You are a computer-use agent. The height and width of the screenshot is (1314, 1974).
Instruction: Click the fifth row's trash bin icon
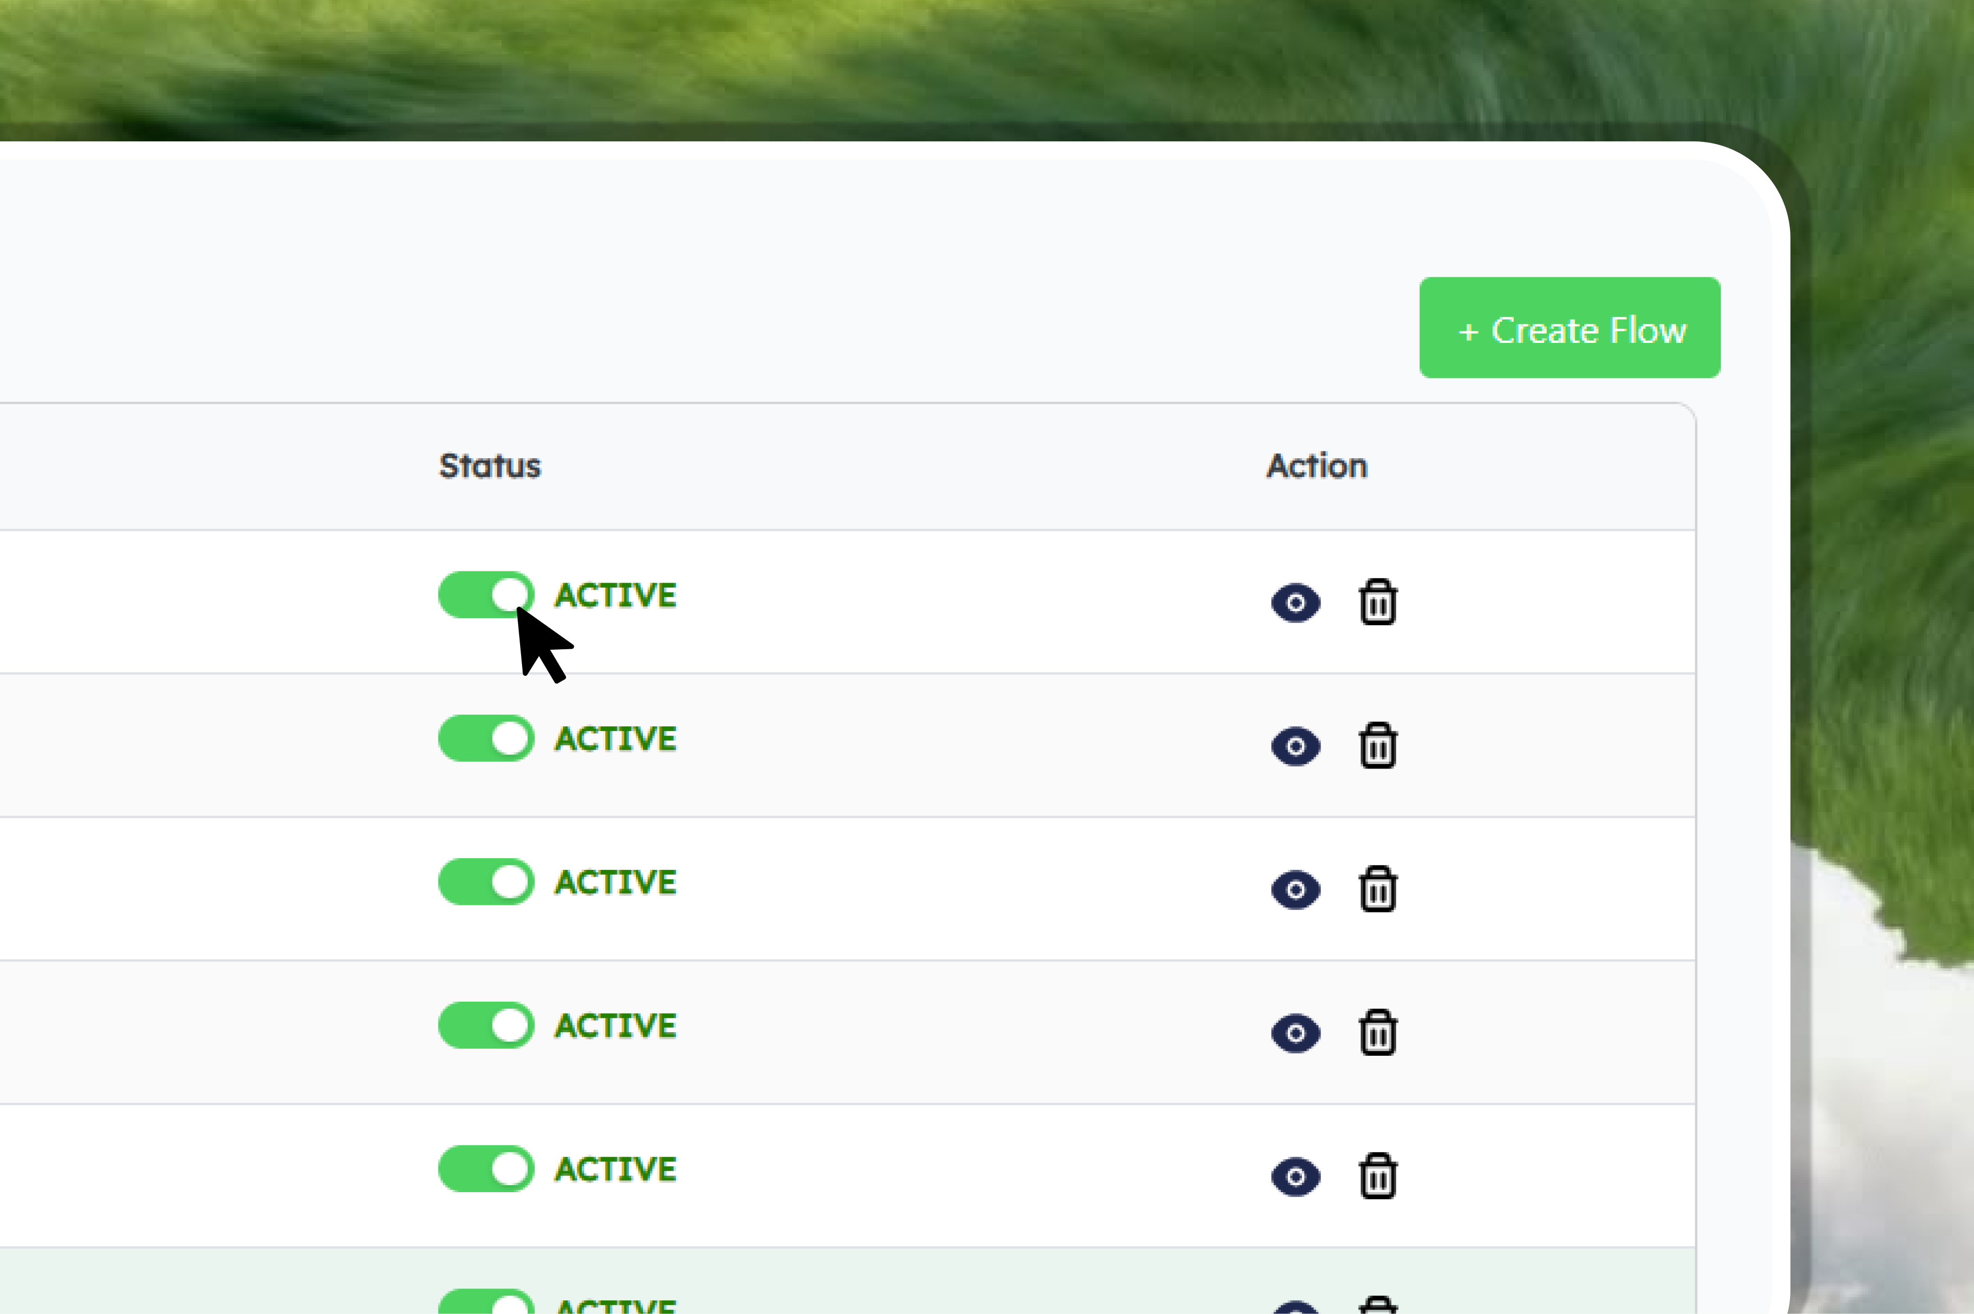click(1377, 1176)
